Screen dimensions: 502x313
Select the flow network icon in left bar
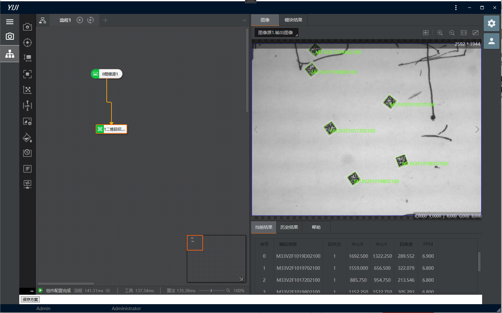coord(10,54)
